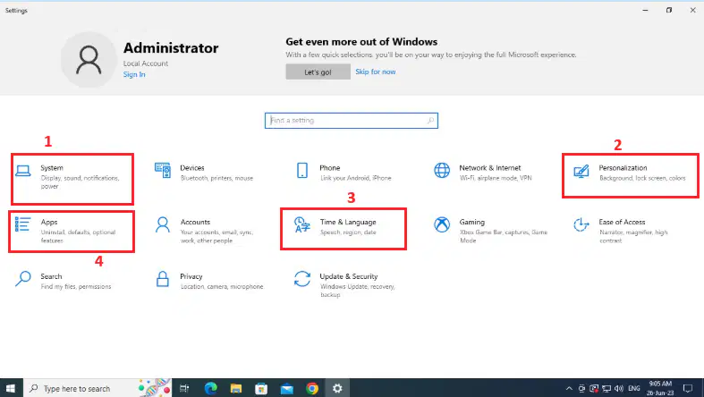The width and height of the screenshot is (704, 397).
Task: Open Apps list icon
Action: 23,224
